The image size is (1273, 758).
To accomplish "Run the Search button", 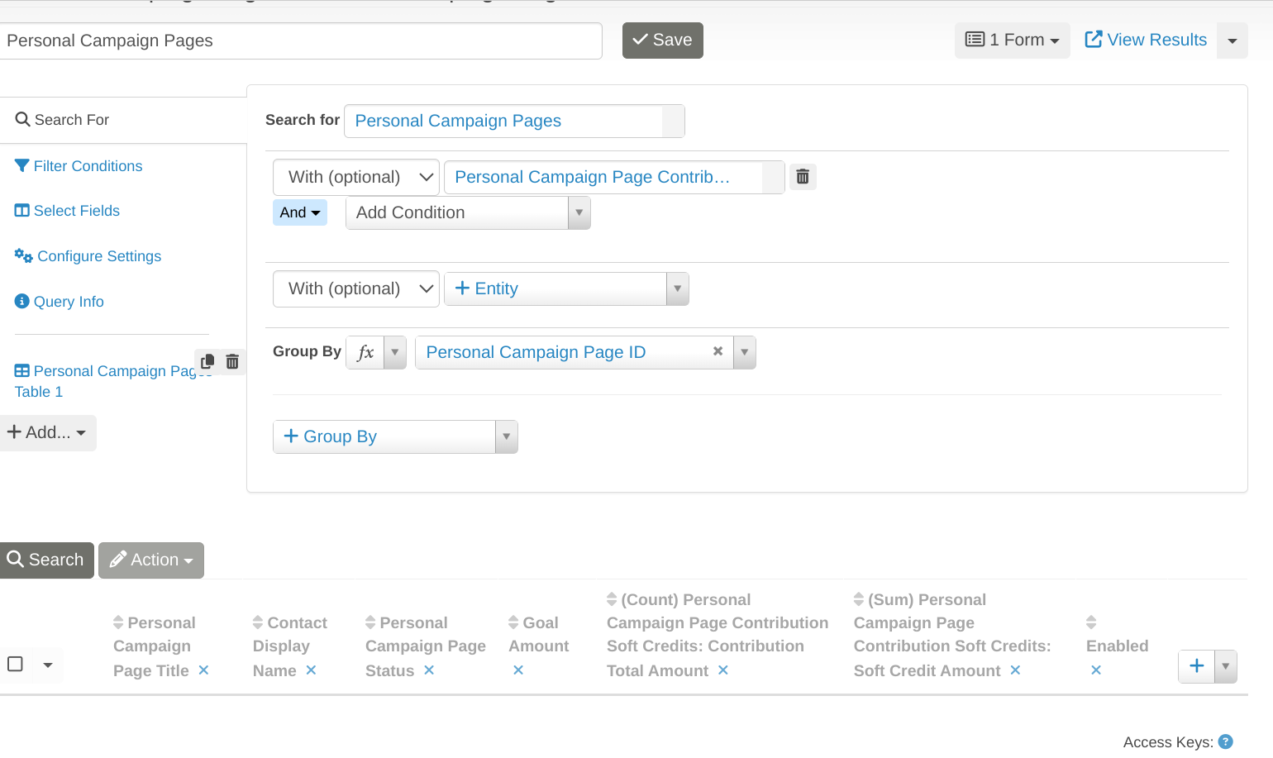I will (46, 560).
